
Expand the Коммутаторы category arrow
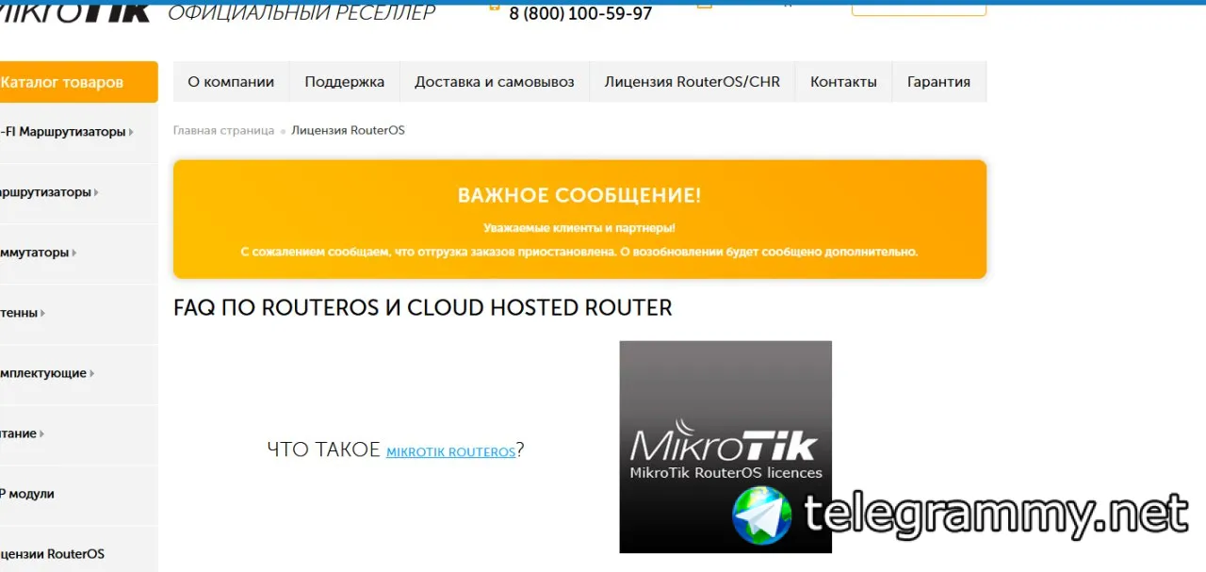(74, 253)
